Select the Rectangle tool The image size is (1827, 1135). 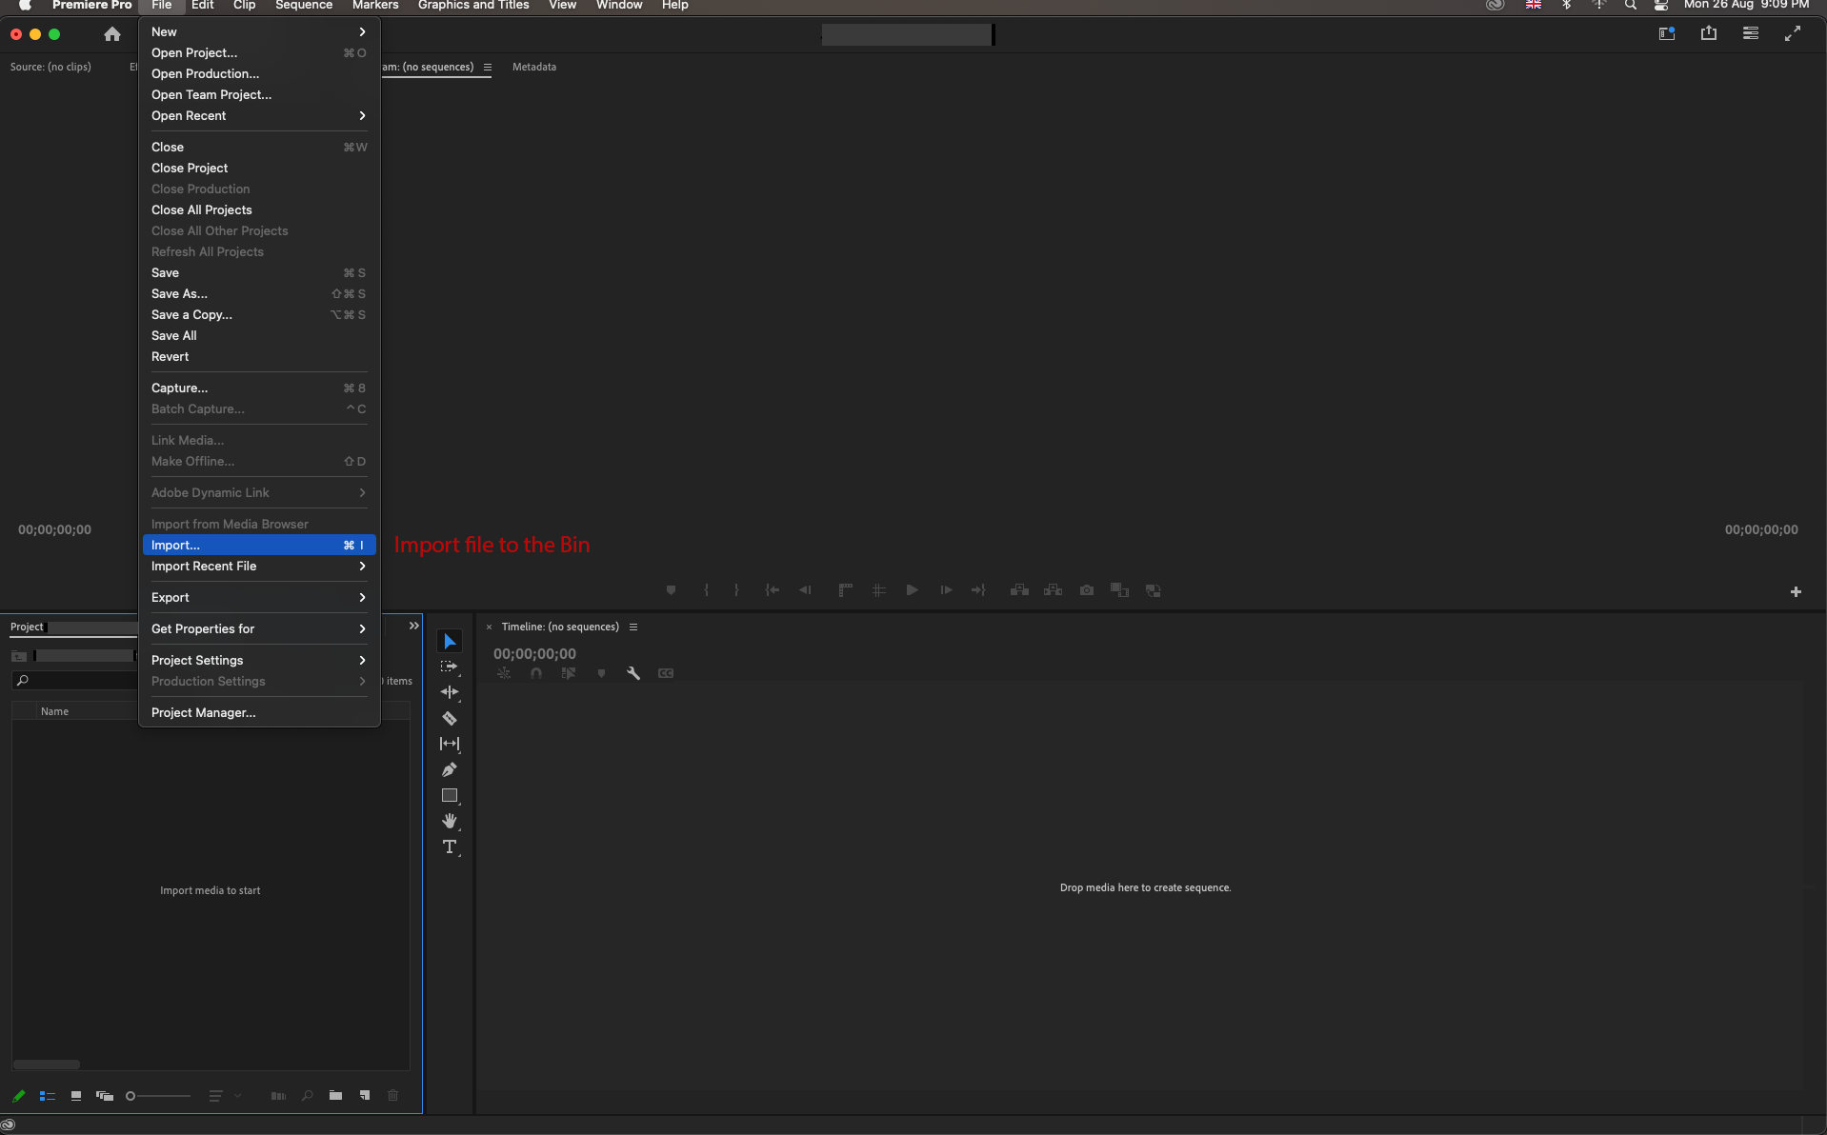click(450, 795)
